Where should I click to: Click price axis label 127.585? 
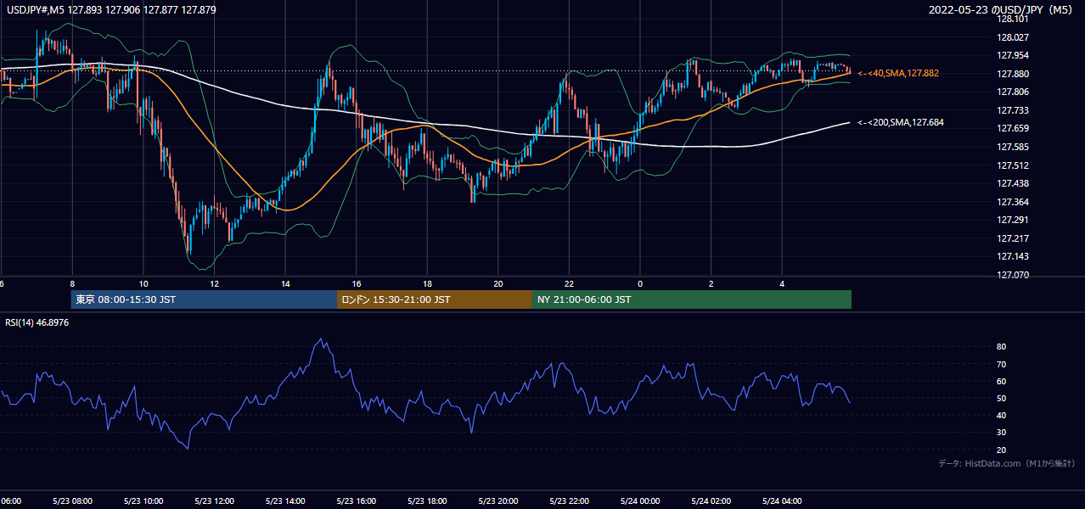pyautogui.click(x=1013, y=147)
